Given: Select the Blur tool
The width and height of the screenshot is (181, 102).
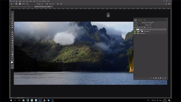Looking at the screenshot, I should point(12,41).
